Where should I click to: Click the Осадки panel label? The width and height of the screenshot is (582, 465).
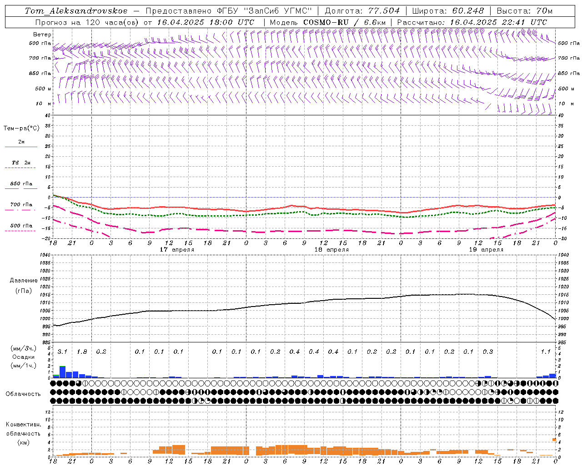coord(23,357)
